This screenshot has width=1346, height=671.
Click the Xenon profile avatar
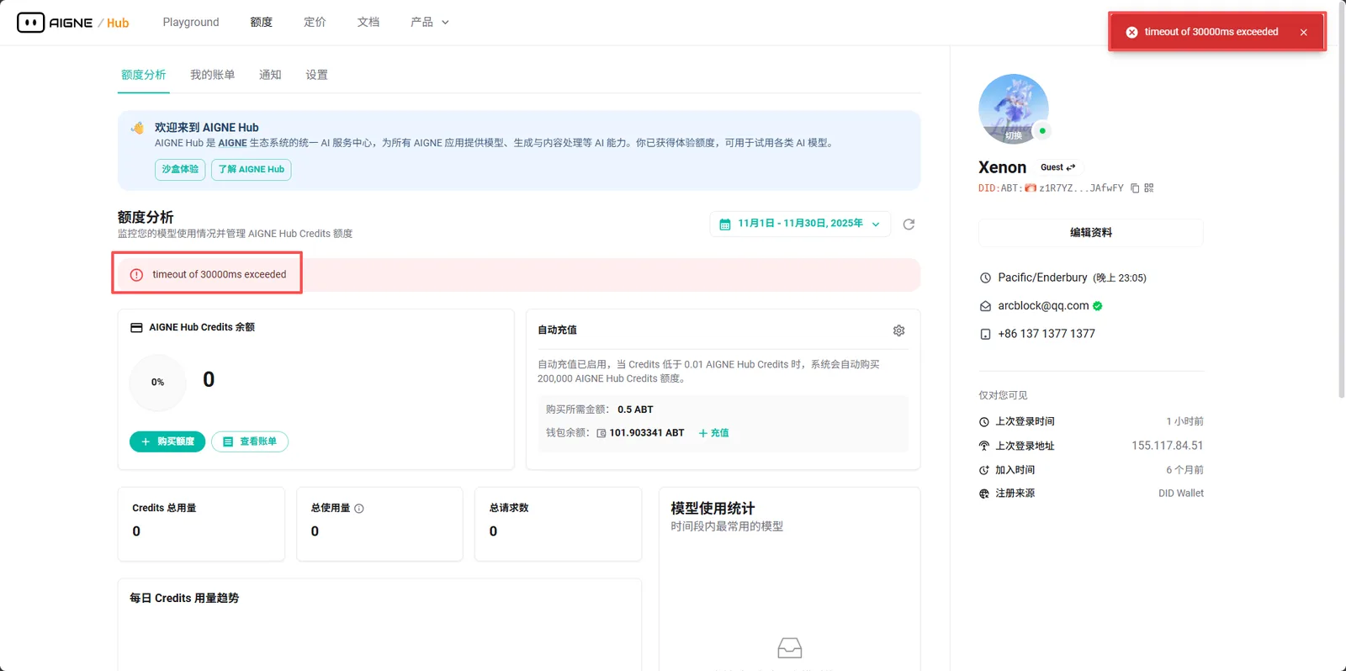(1014, 109)
